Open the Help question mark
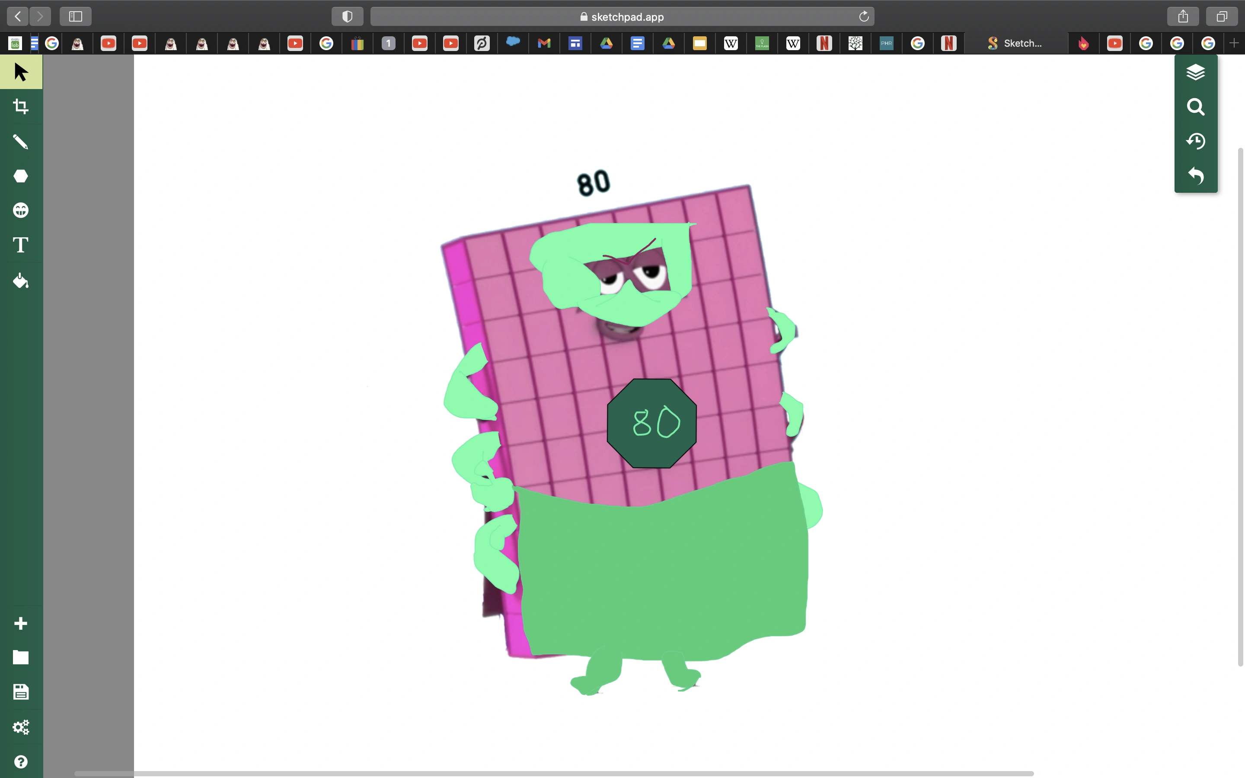The width and height of the screenshot is (1245, 778). (x=21, y=762)
